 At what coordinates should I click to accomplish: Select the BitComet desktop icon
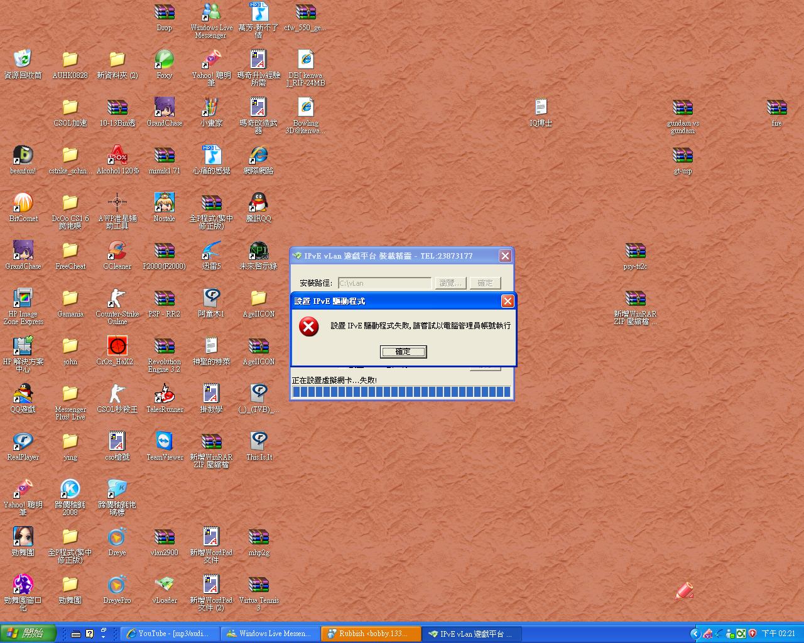tap(23, 203)
